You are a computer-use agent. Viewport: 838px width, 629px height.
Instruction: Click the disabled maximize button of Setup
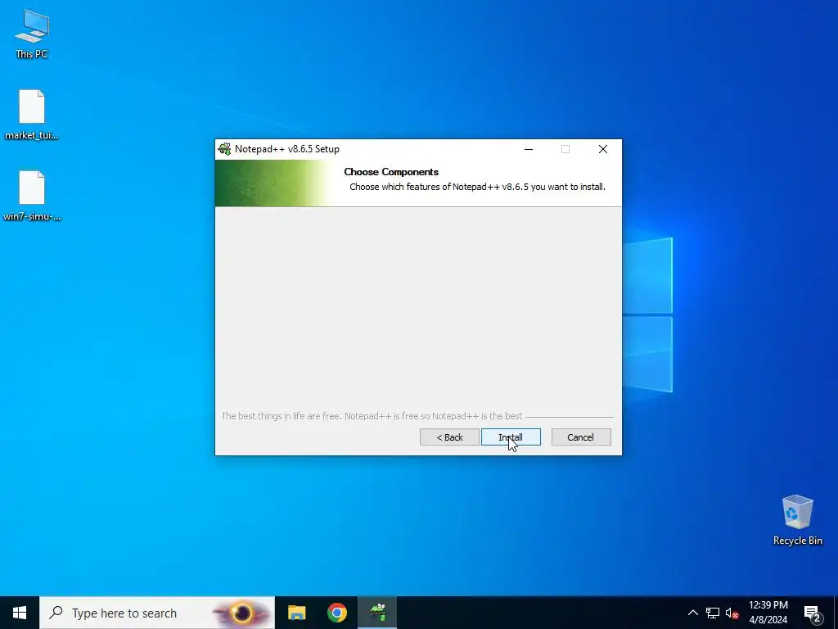(x=565, y=149)
